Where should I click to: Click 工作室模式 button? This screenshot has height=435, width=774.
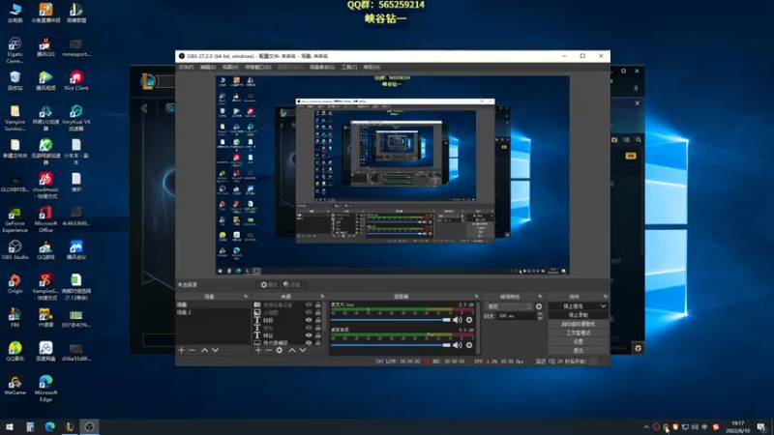578,333
